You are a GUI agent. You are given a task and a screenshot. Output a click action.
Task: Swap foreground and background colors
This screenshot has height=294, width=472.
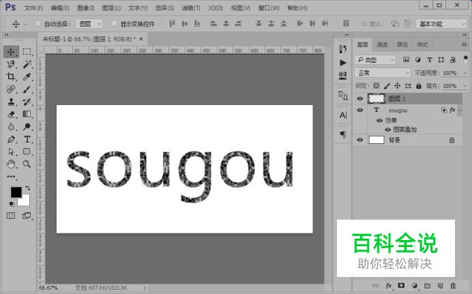[x=28, y=188]
